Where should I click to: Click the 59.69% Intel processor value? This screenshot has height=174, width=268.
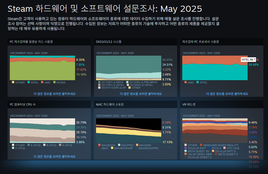[254, 65]
